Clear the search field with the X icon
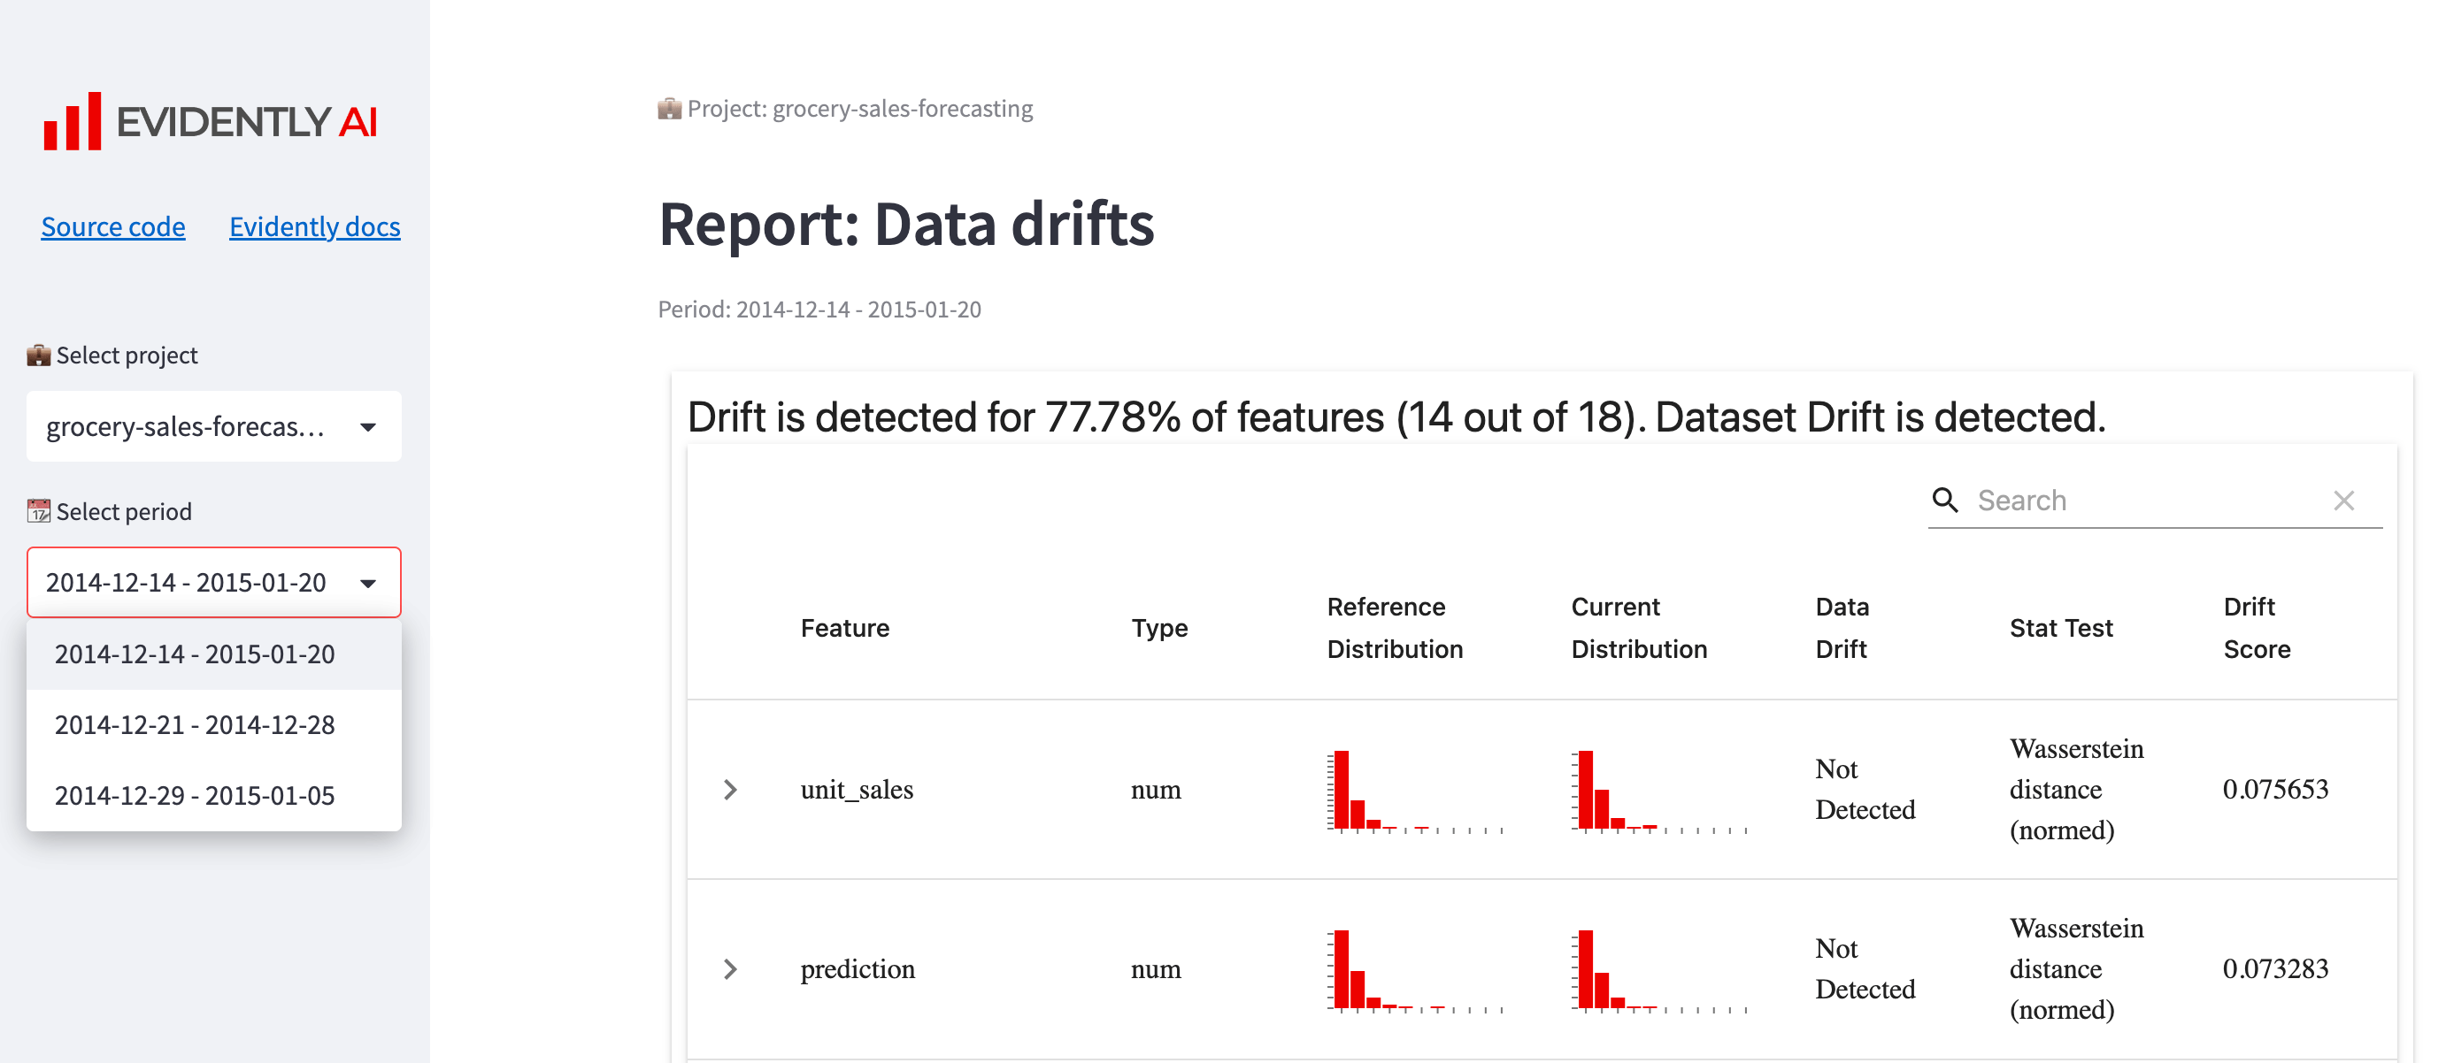 point(2344,500)
